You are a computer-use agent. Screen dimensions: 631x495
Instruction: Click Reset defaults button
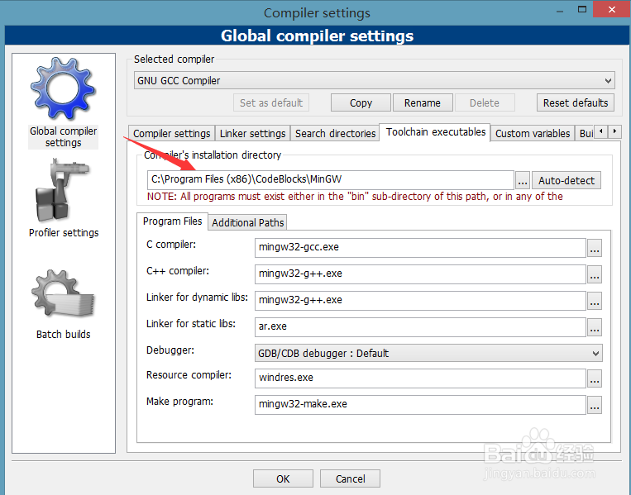pos(576,103)
